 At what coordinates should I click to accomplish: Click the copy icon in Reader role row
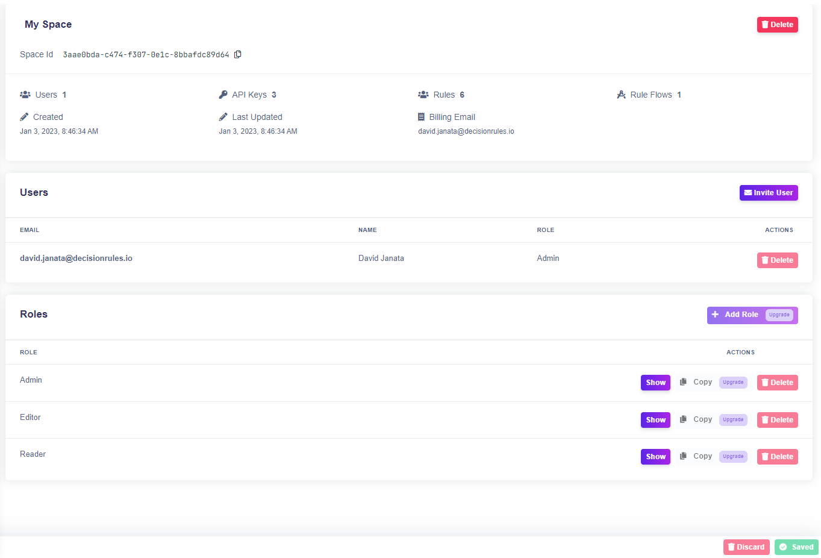click(683, 456)
